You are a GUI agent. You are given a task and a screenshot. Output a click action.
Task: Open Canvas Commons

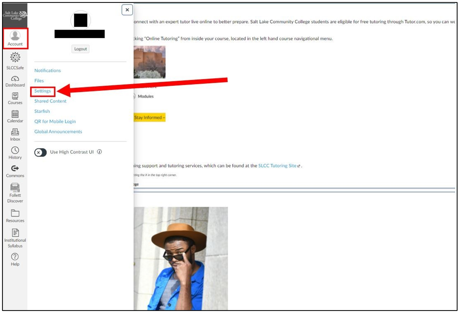coord(15,171)
